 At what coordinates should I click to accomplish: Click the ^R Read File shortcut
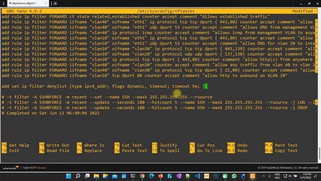click(54, 151)
